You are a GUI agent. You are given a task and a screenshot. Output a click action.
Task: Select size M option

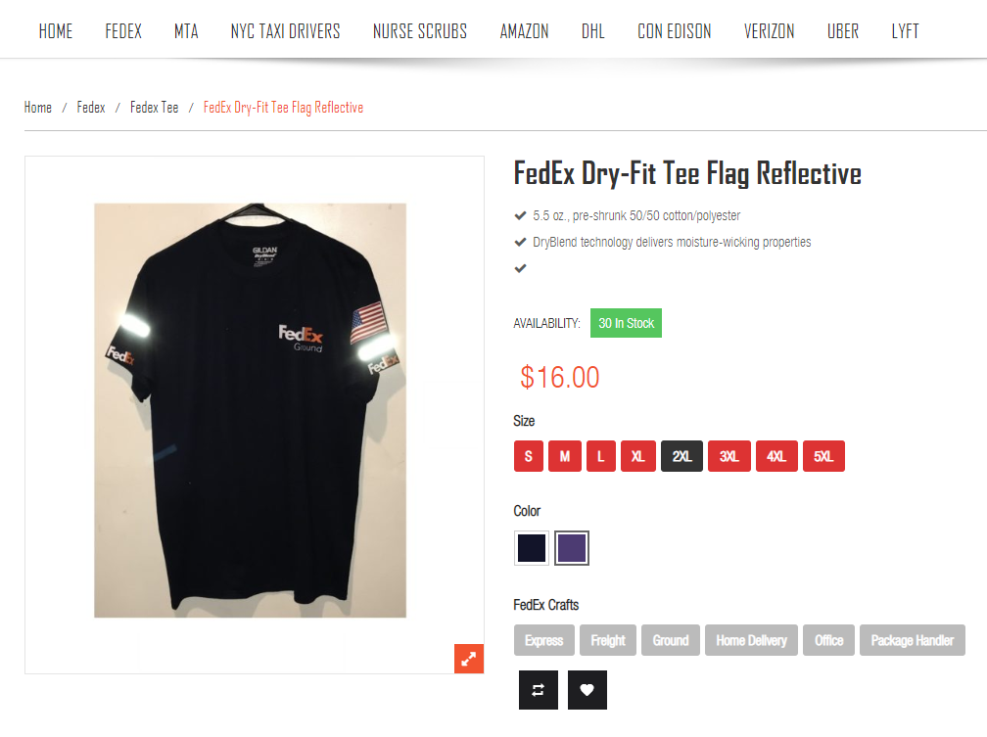[565, 456]
